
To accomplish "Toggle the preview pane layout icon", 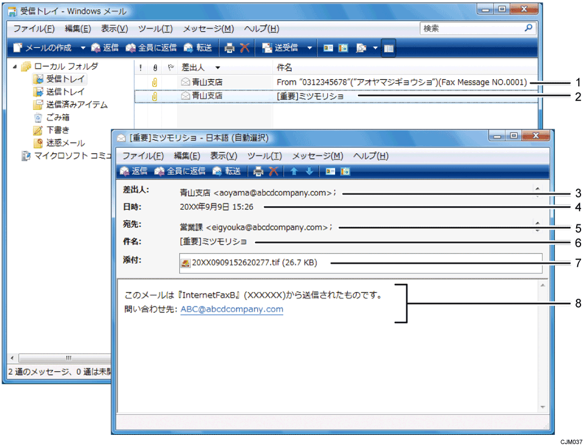I will [x=389, y=48].
